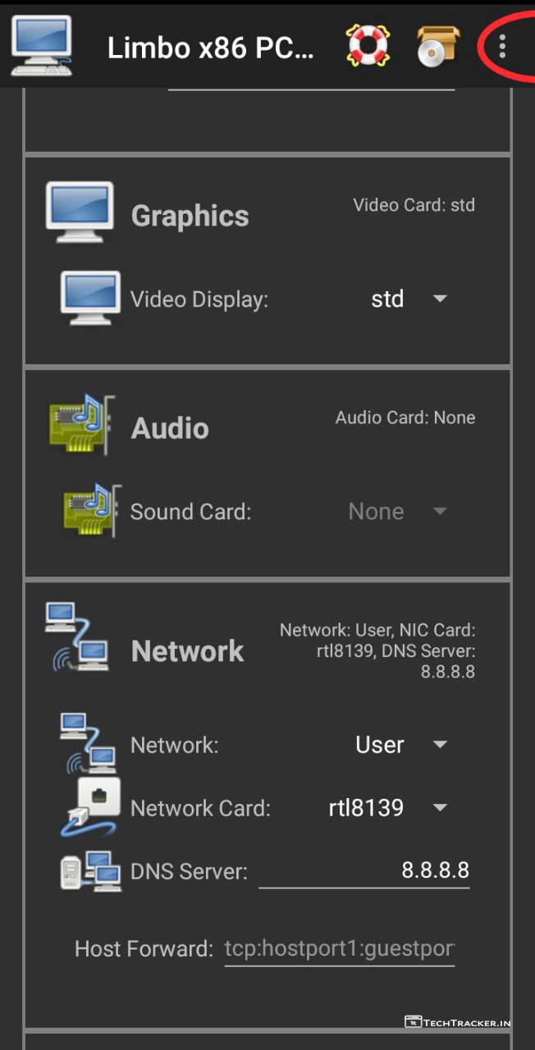Tap the Network section header icon
535x1050 pixels.
click(x=77, y=638)
